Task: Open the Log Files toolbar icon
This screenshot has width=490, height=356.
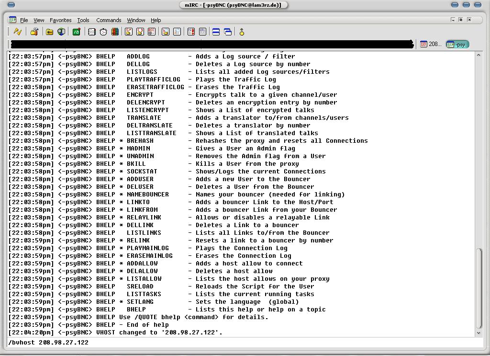Action: (177, 32)
